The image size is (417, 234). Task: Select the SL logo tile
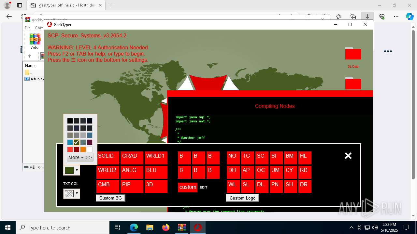point(247,186)
